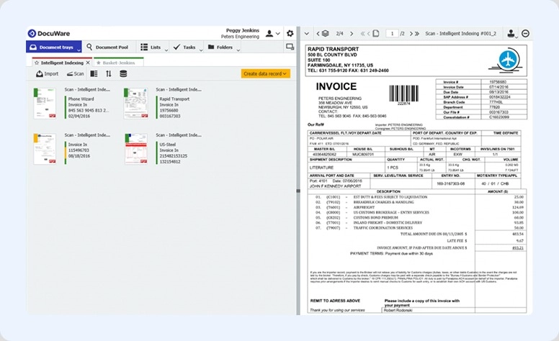Switch to the Basket-Jenkins tray tab
Screen dimensions: 559x341
pyautogui.click(x=119, y=63)
